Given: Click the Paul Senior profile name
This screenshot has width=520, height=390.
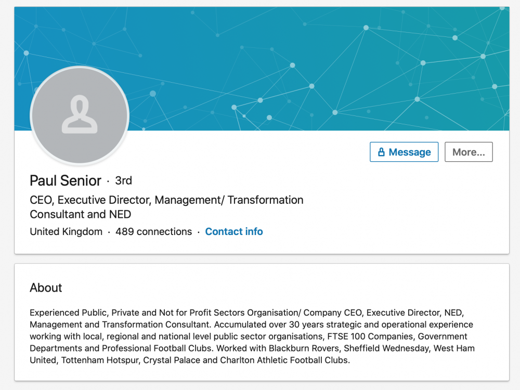Looking at the screenshot, I should point(66,181).
